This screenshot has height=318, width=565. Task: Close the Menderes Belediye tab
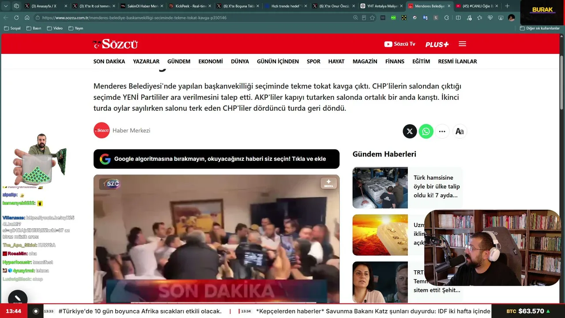(449, 6)
